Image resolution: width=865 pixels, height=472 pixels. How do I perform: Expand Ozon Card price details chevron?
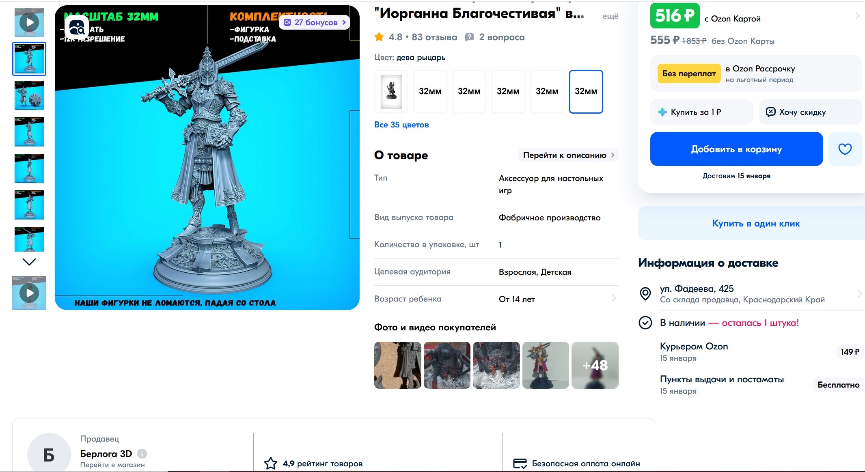(857, 16)
